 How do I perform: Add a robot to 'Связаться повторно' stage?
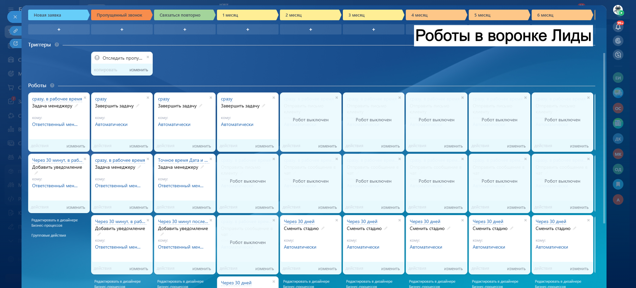coord(185,29)
